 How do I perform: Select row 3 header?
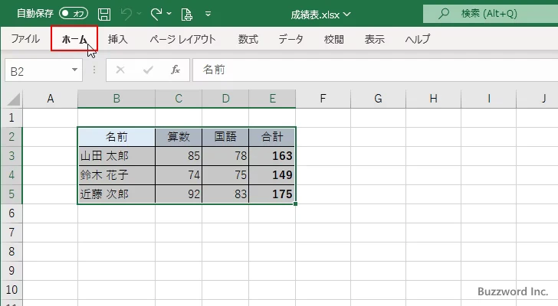click(11, 156)
